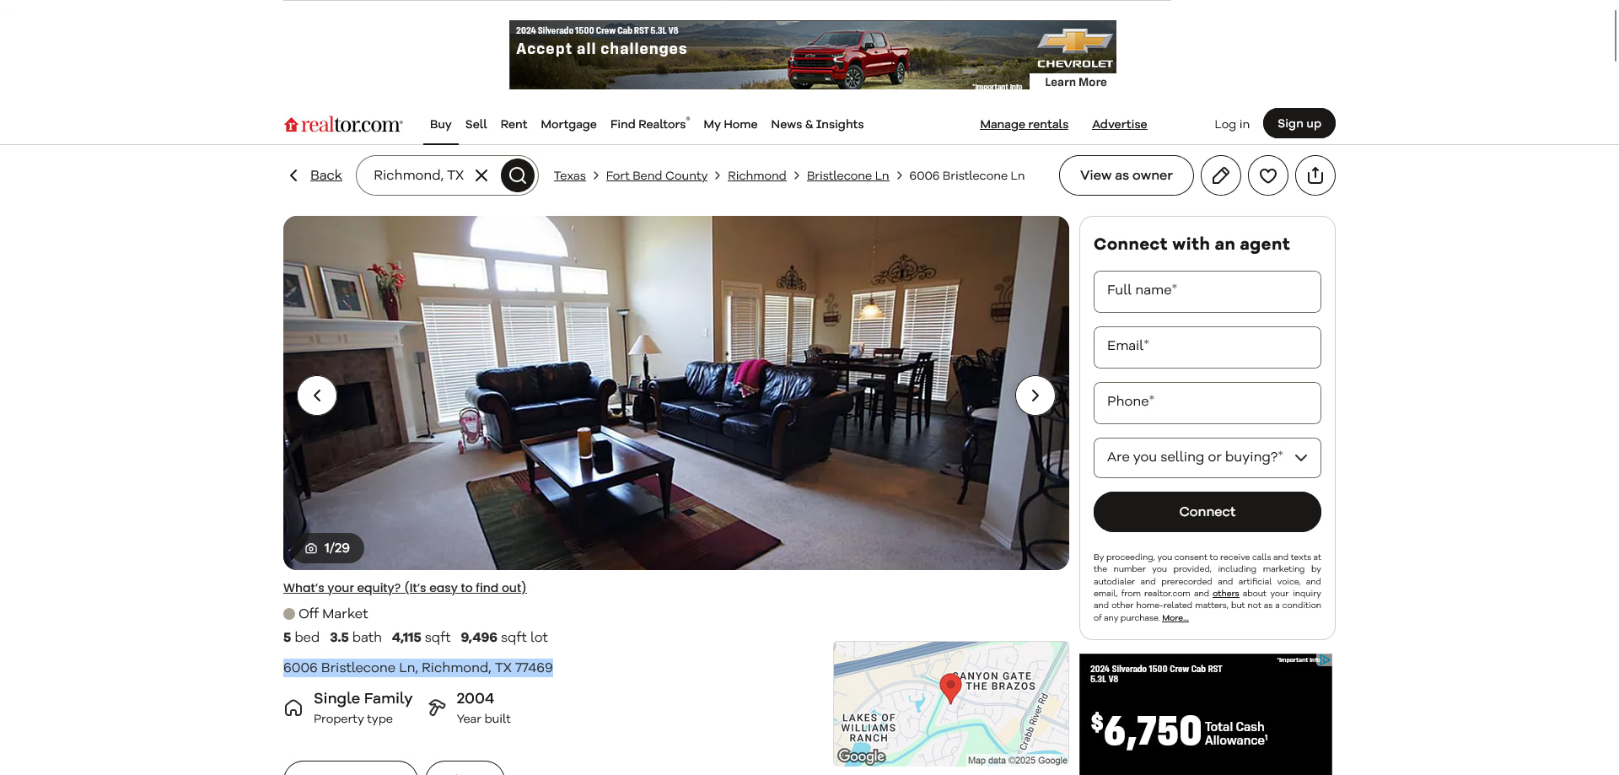Click the Connect button
This screenshot has width=1619, height=775.
pos(1207,512)
